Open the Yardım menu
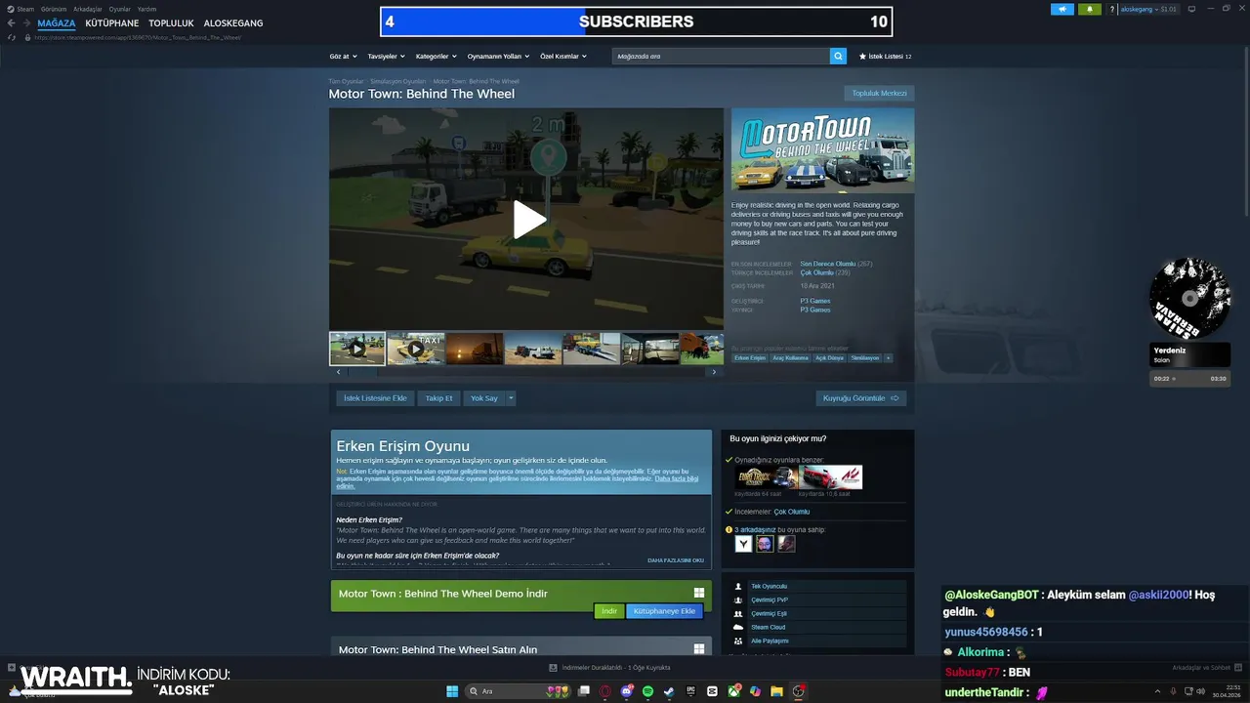1250x703 pixels. pos(146,9)
